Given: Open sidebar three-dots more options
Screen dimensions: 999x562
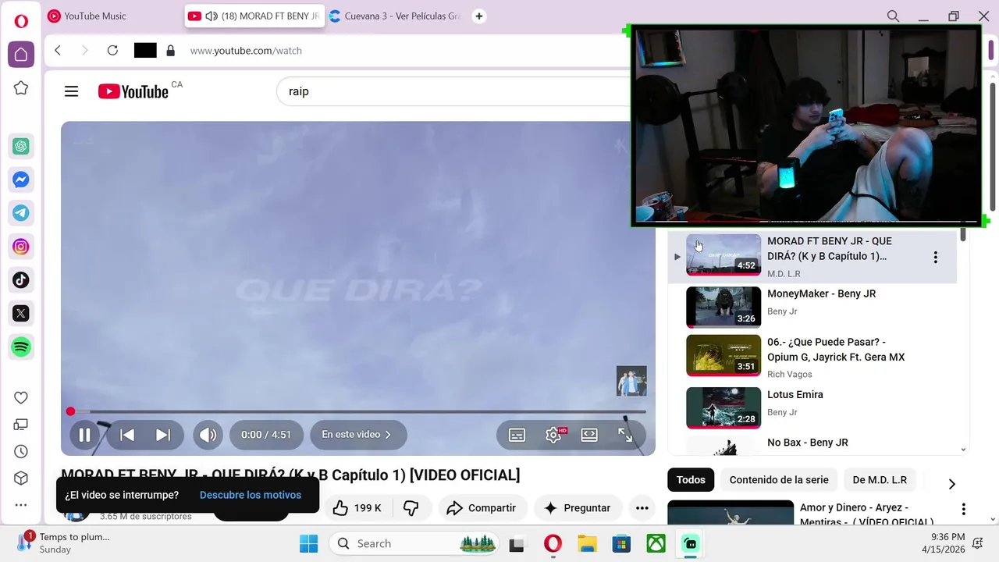Looking at the screenshot, I should point(21,505).
